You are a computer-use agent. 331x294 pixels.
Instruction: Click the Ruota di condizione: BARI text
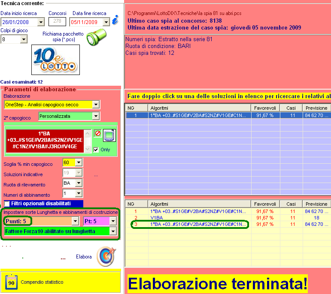(158, 46)
